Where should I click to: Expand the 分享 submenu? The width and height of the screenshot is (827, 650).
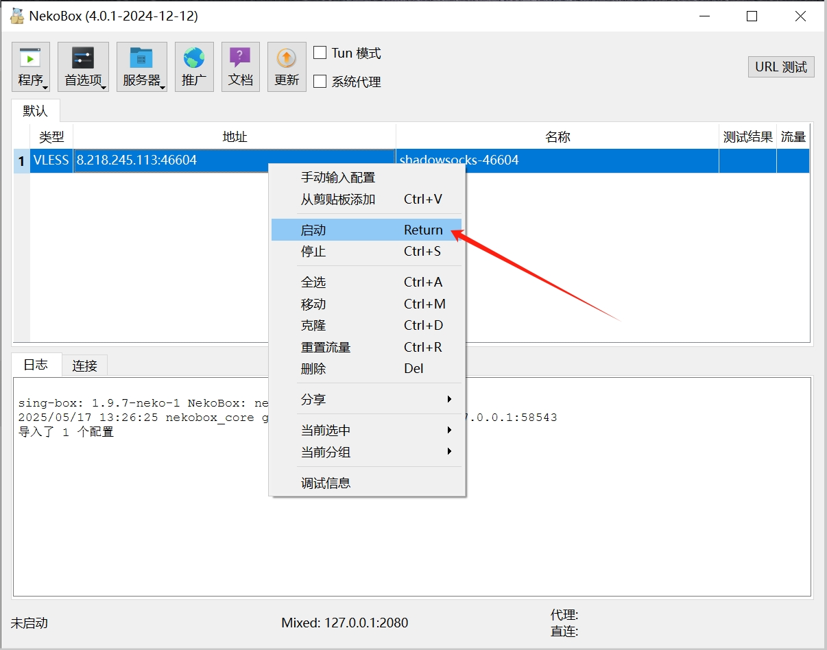coord(367,400)
